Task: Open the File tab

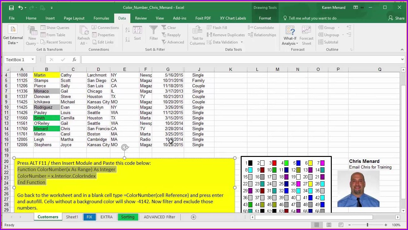Action: pyautogui.click(x=12, y=18)
